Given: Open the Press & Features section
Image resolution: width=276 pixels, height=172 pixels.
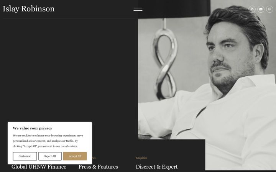Looking at the screenshot, I should click(x=98, y=167).
